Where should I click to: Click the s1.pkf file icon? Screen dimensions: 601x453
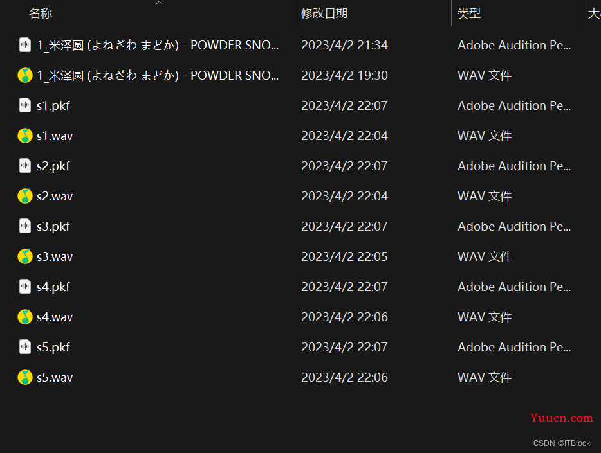25,105
